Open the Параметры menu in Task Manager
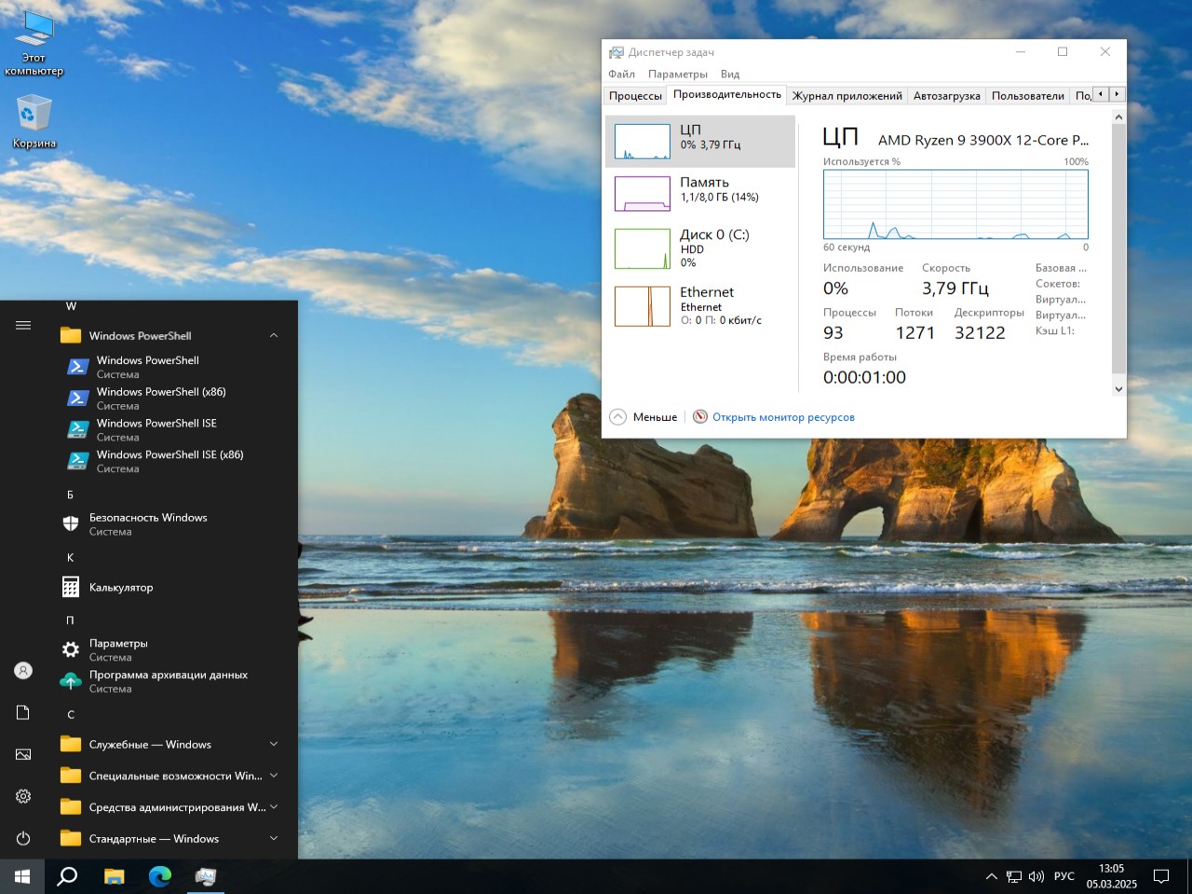 coord(677,74)
